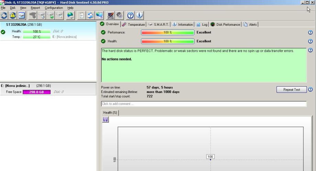
Task: Click the blue info bubble toolbar icon
Action: point(139,15)
